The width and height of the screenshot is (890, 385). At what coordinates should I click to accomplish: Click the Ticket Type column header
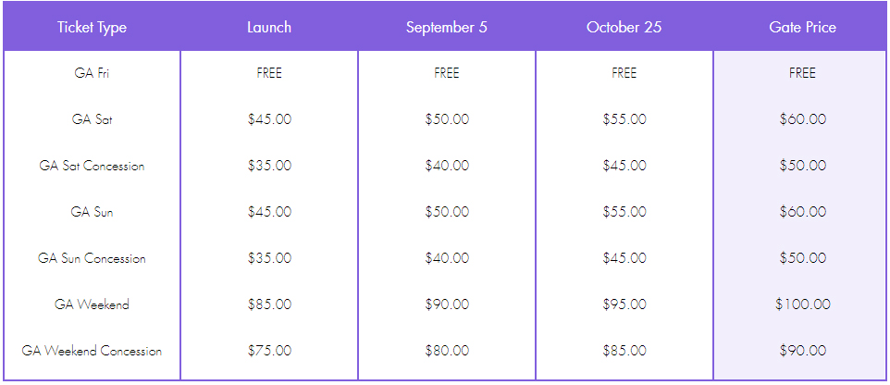92,27
